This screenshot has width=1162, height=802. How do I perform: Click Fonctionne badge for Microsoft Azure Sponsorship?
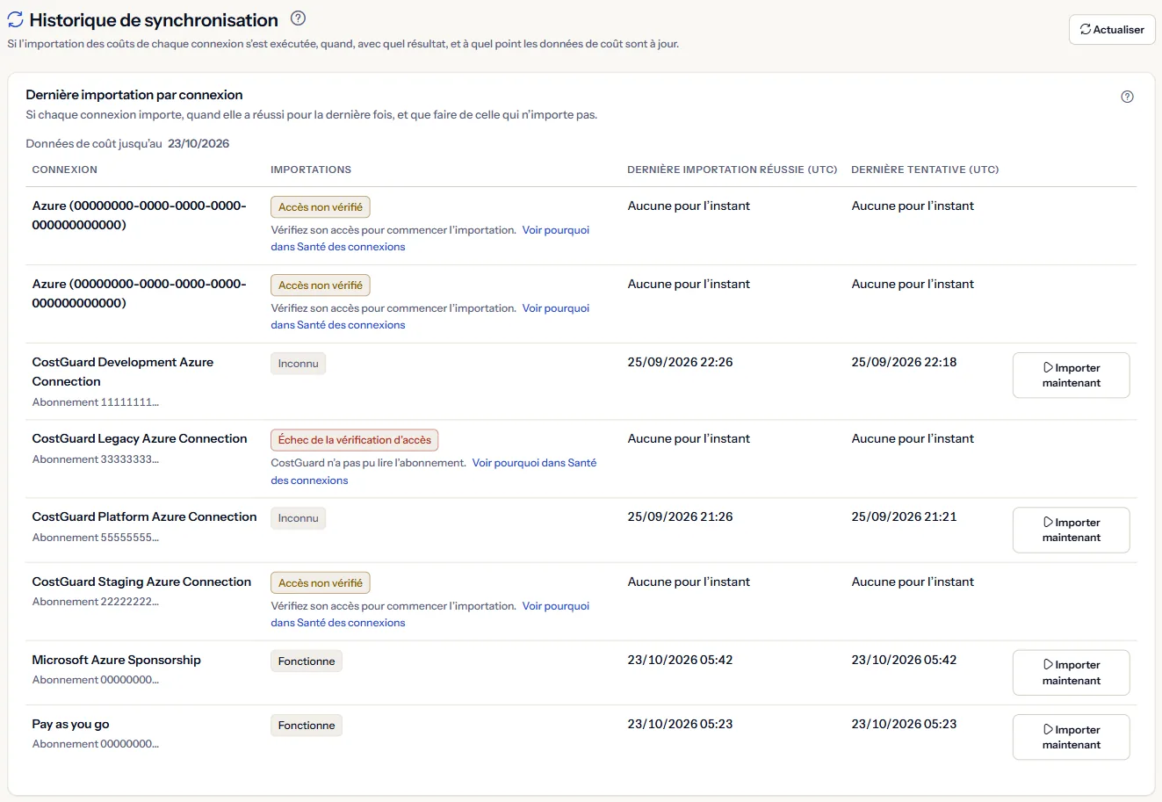[306, 661]
